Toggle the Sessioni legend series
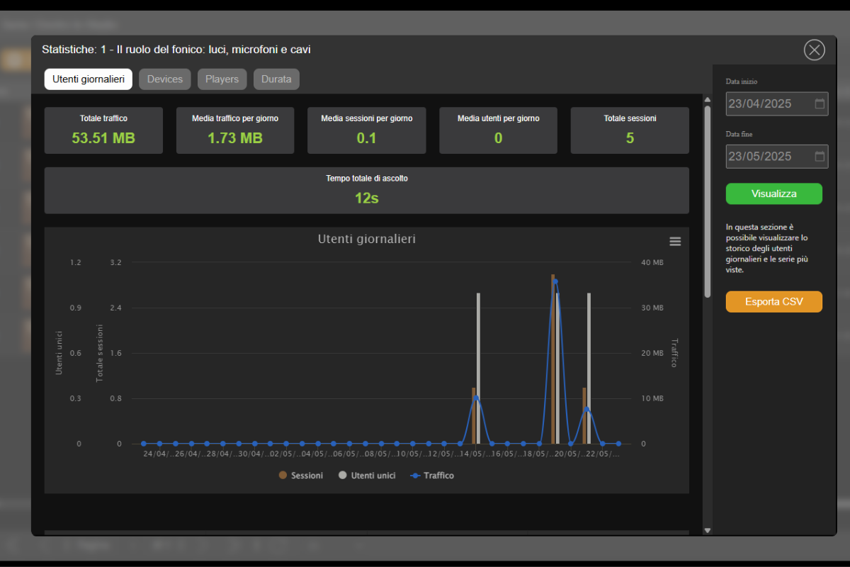 coord(301,476)
